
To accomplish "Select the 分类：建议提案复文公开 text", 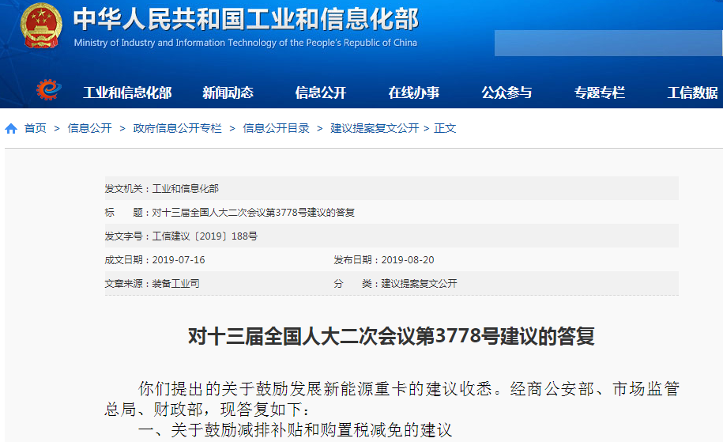I will point(395,284).
